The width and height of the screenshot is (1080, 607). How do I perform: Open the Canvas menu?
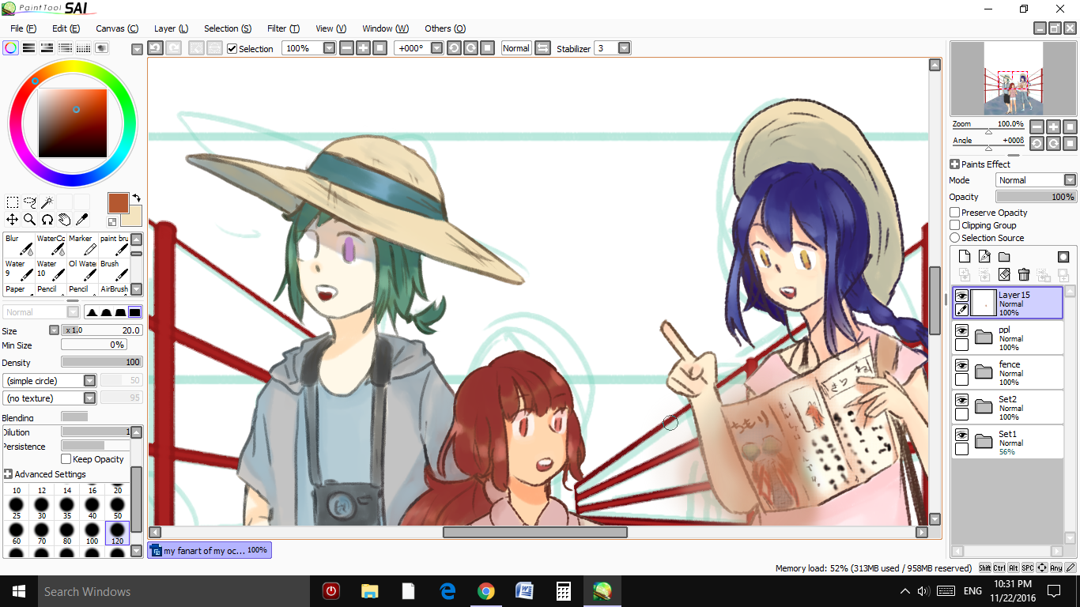[117, 28]
